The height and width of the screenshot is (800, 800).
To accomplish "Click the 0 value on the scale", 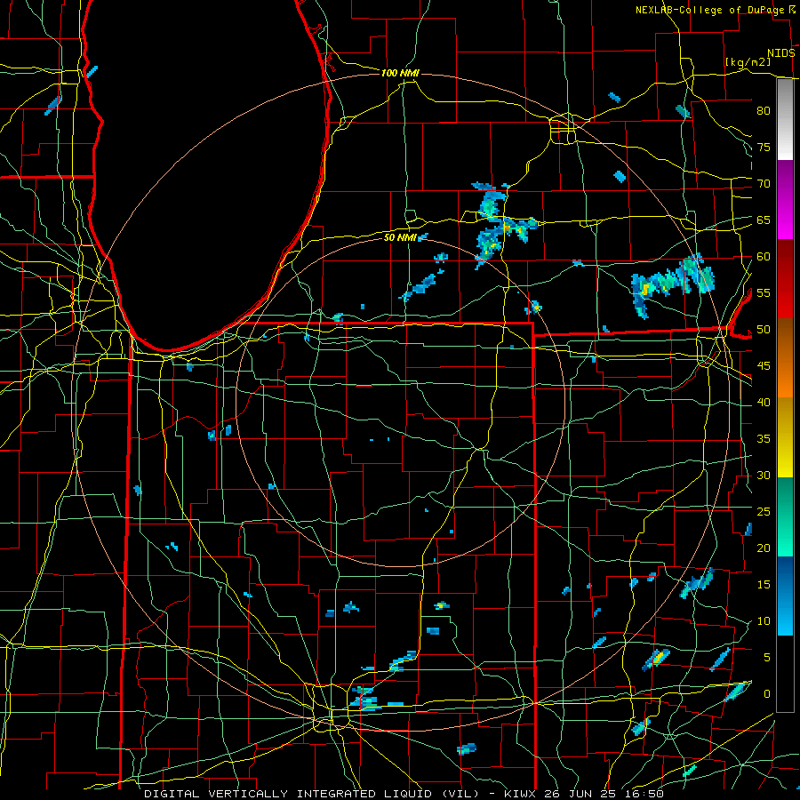I will (767, 694).
